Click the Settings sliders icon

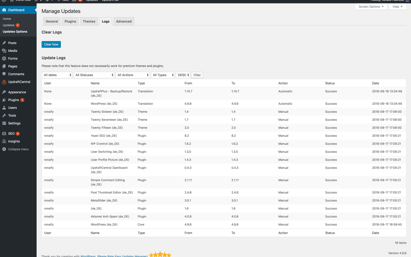(4, 123)
